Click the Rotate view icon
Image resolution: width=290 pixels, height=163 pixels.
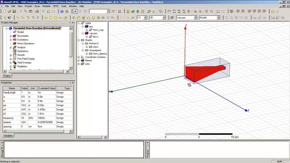pyautogui.click(x=174, y=11)
